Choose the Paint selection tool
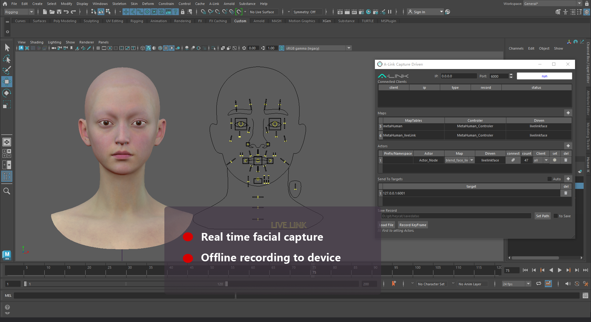 coord(7,70)
